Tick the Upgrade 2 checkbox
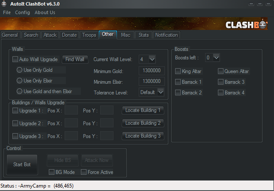The height and width of the screenshot is (191, 274). pos(15,123)
